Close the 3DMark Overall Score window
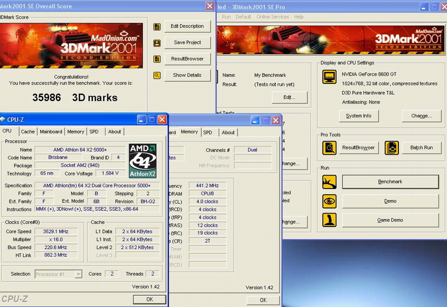Screen dimensions: 447x307 [x=210, y=6]
